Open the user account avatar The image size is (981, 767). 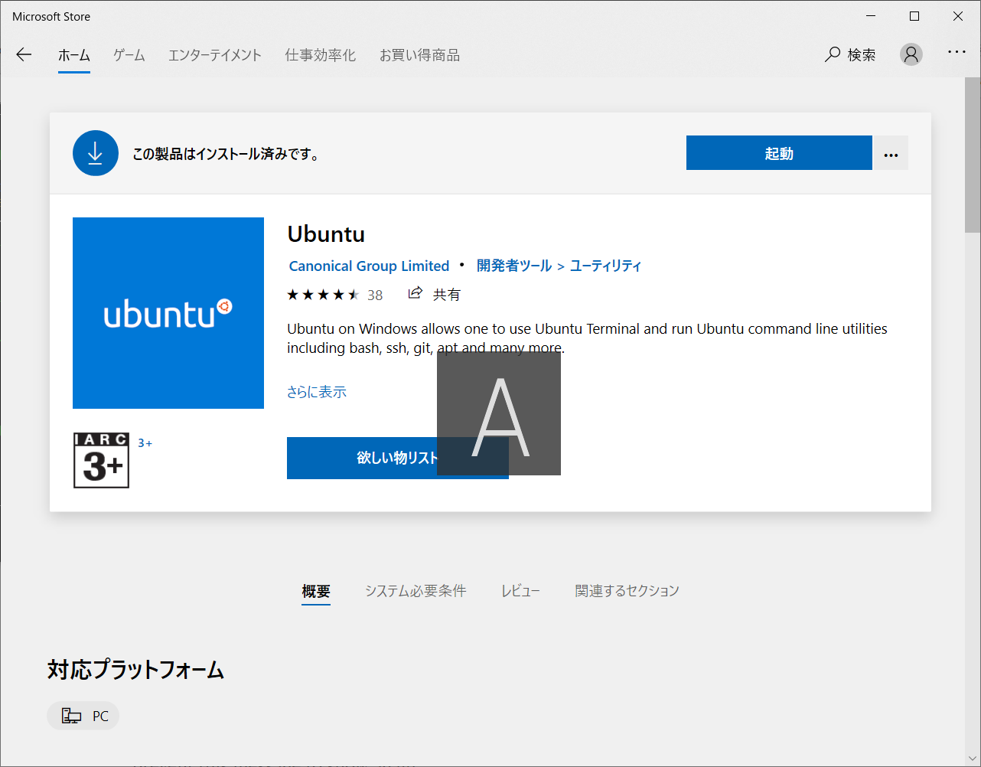pyautogui.click(x=911, y=54)
